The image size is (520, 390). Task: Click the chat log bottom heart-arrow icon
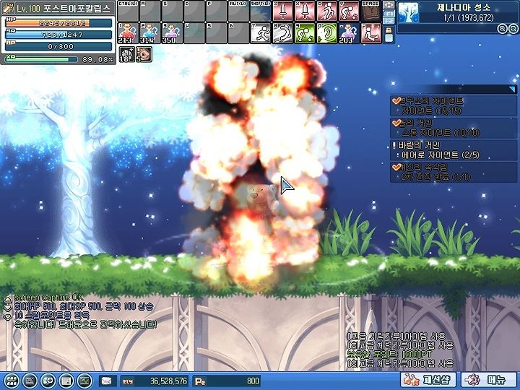point(7,316)
